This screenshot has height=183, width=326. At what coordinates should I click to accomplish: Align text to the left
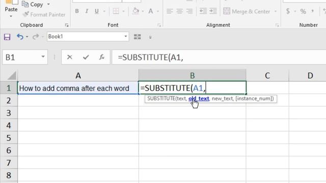[x=170, y=11]
